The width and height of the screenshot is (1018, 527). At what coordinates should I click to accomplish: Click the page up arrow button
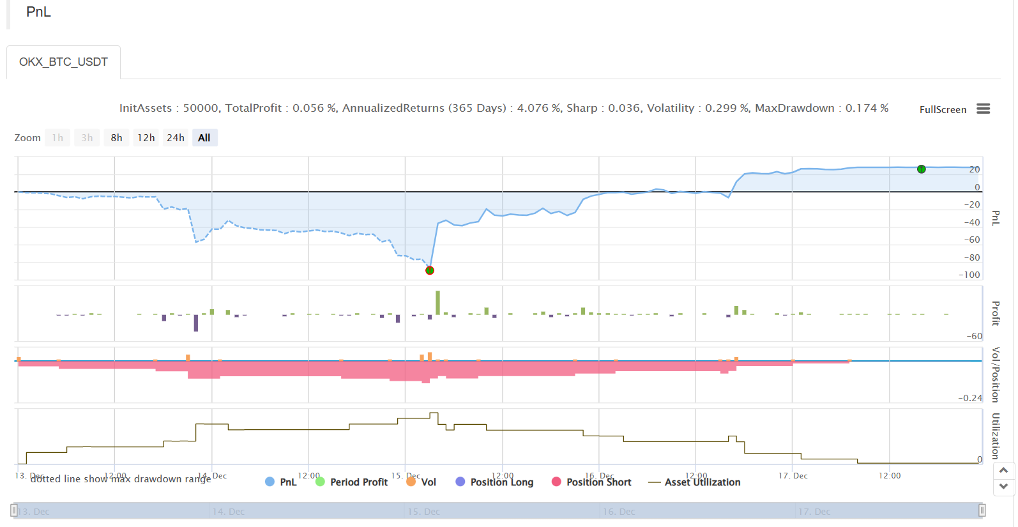1003,470
